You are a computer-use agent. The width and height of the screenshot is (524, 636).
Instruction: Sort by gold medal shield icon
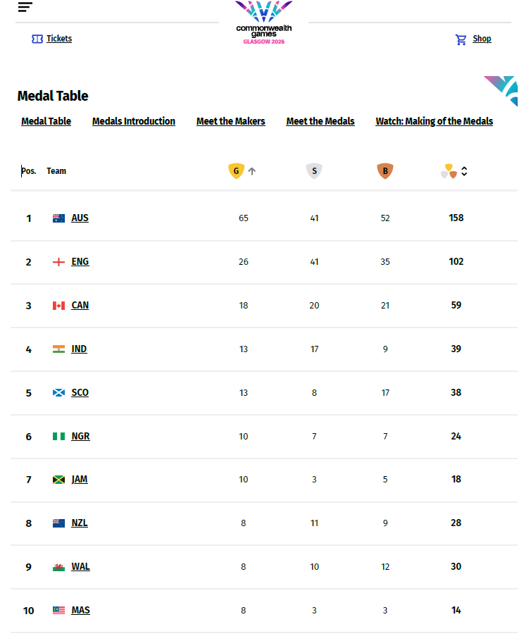point(236,170)
